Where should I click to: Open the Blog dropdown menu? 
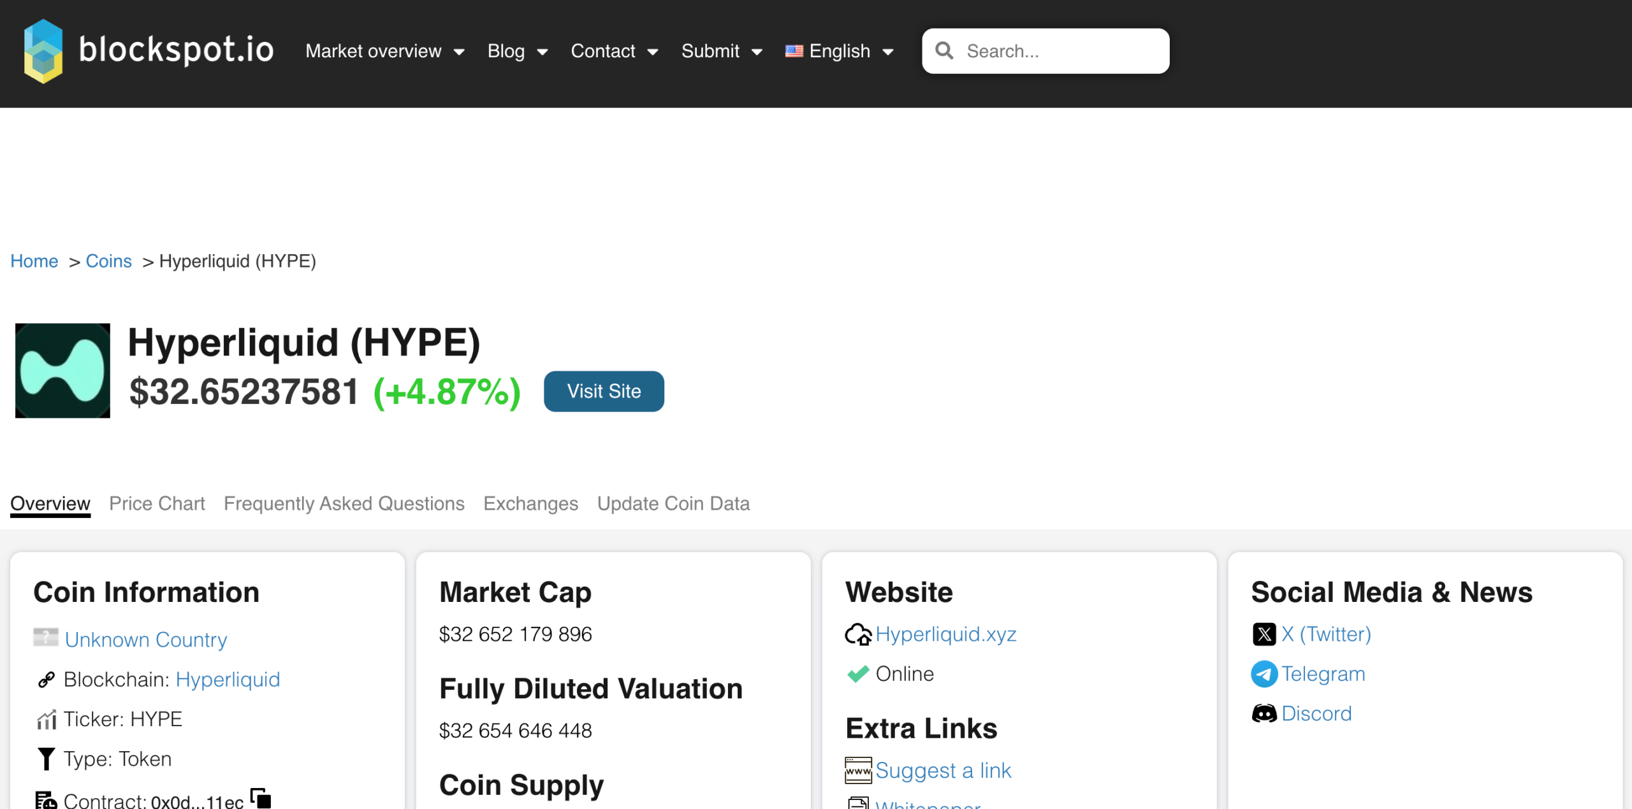click(517, 51)
